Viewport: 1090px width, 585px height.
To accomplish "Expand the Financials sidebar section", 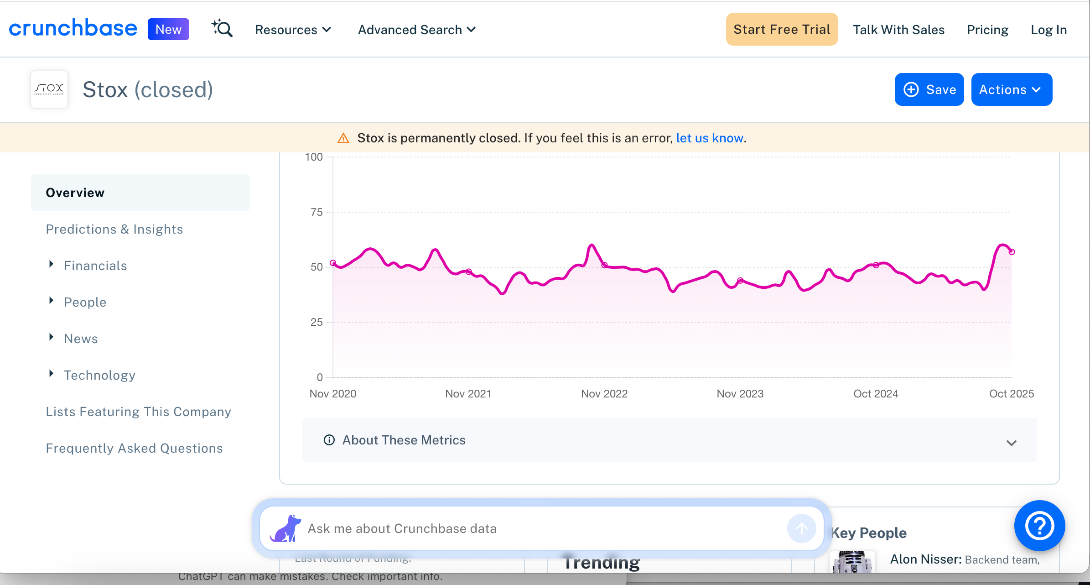I will click(52, 264).
